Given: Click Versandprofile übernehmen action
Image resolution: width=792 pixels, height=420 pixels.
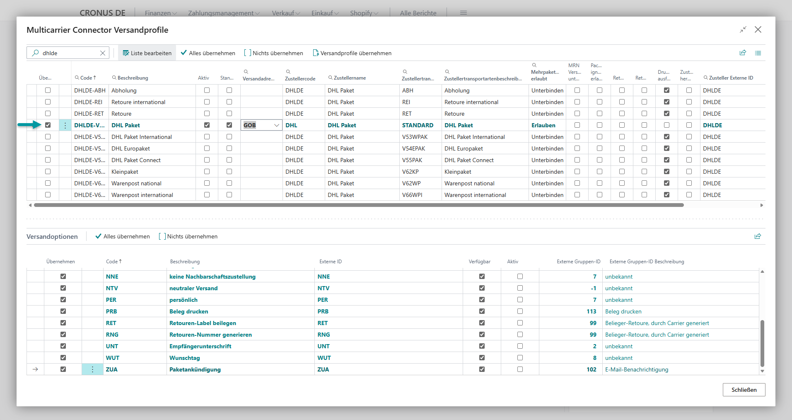Looking at the screenshot, I should tap(352, 53).
